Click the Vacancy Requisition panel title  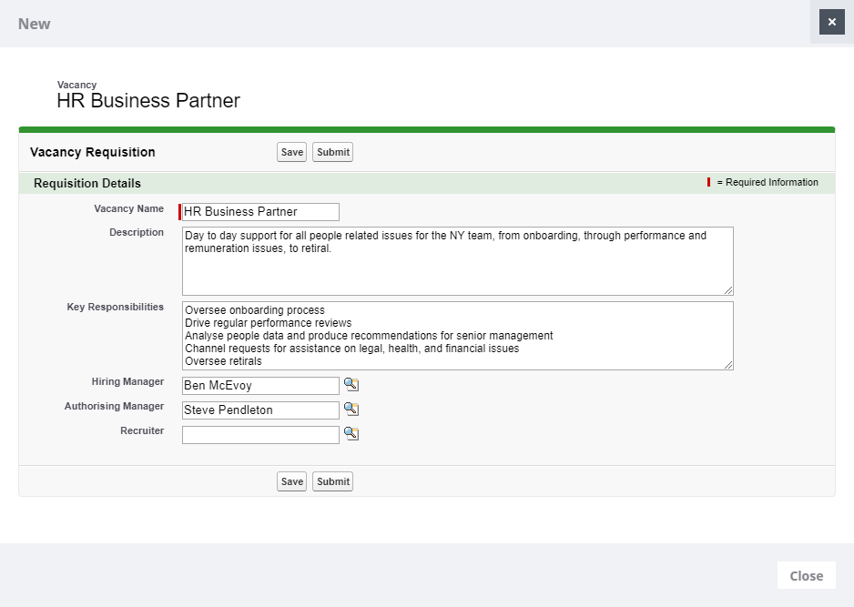[x=93, y=152]
